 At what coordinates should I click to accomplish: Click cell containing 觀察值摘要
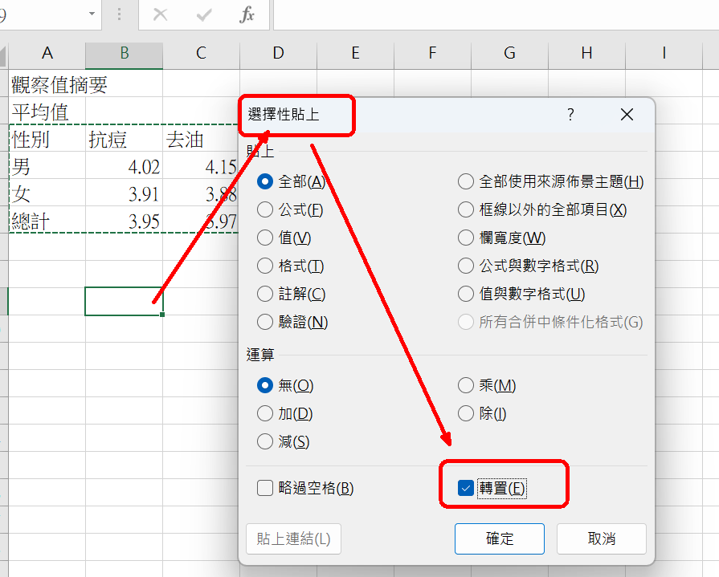pyautogui.click(x=59, y=84)
